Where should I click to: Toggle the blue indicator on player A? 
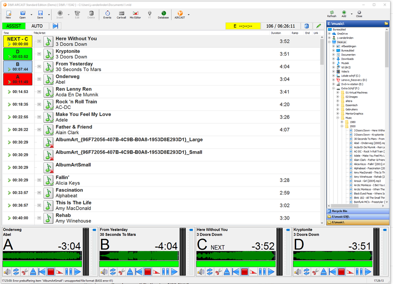[x=94, y=230]
